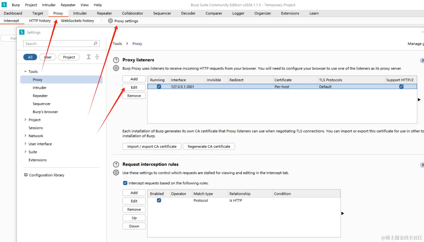
Task: Move interception rule Up
Action: pos(134,218)
